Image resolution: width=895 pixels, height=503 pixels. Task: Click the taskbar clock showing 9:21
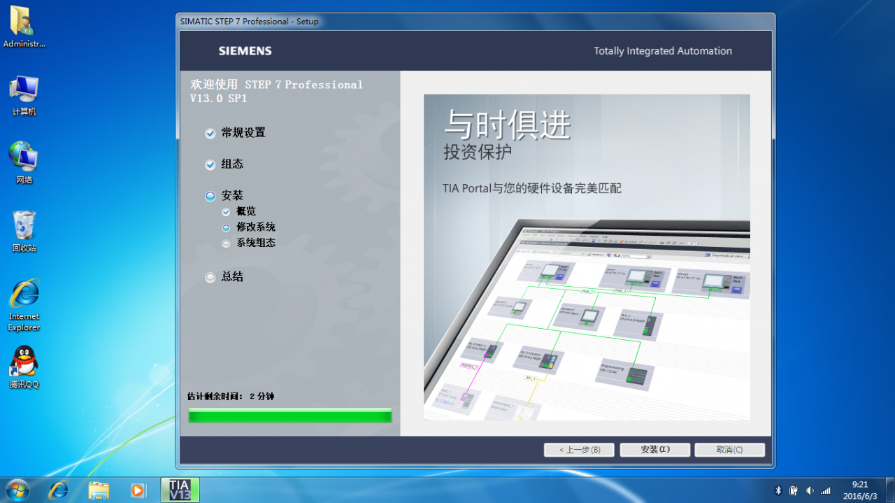tap(860, 490)
